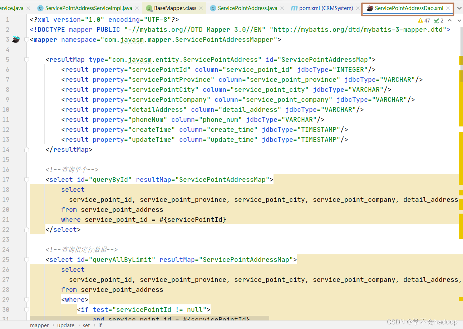Image resolution: width=463 pixels, height=329 pixels.
Task: Close the BaseMapper.class tab with its x
Action: (x=201, y=8)
